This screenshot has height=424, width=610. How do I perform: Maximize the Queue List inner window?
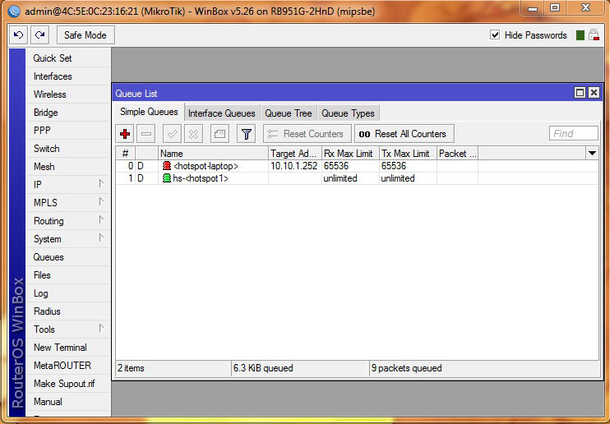580,93
